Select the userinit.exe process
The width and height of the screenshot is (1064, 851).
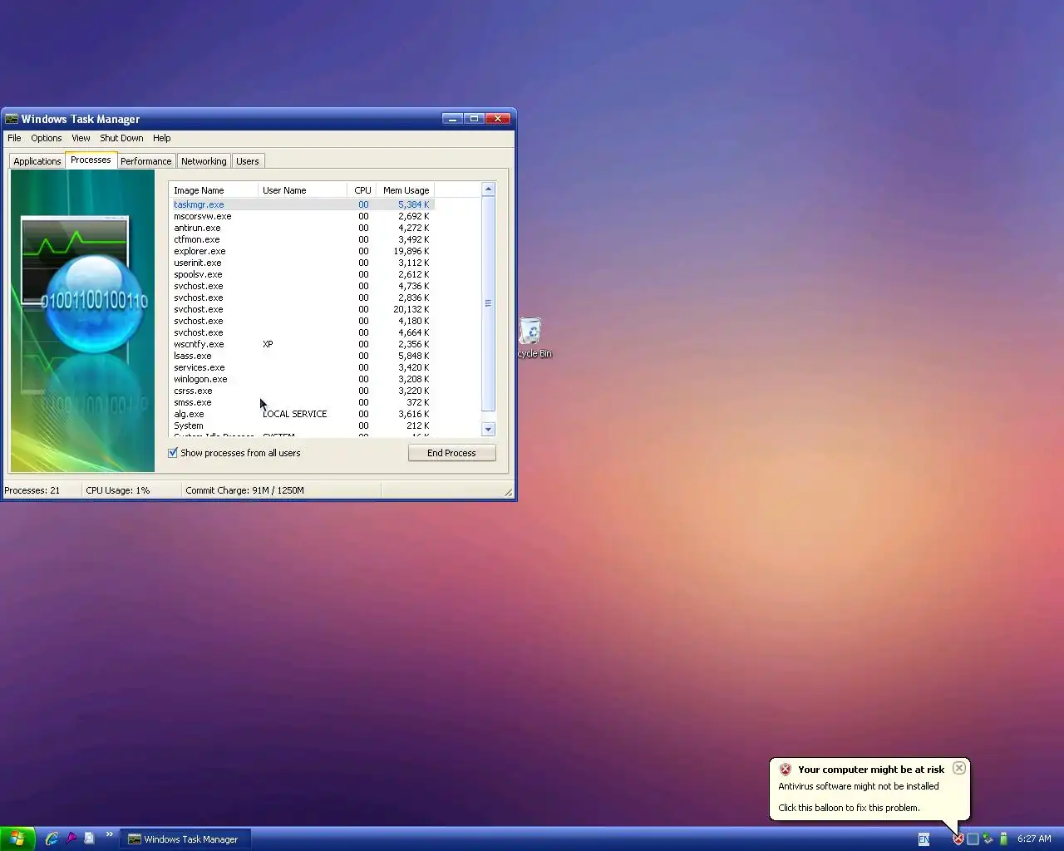click(302, 263)
